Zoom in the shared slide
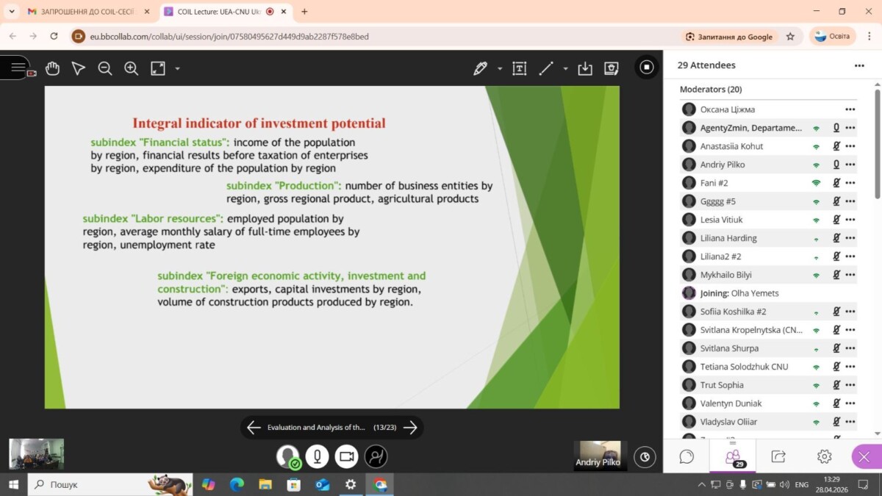 point(132,68)
